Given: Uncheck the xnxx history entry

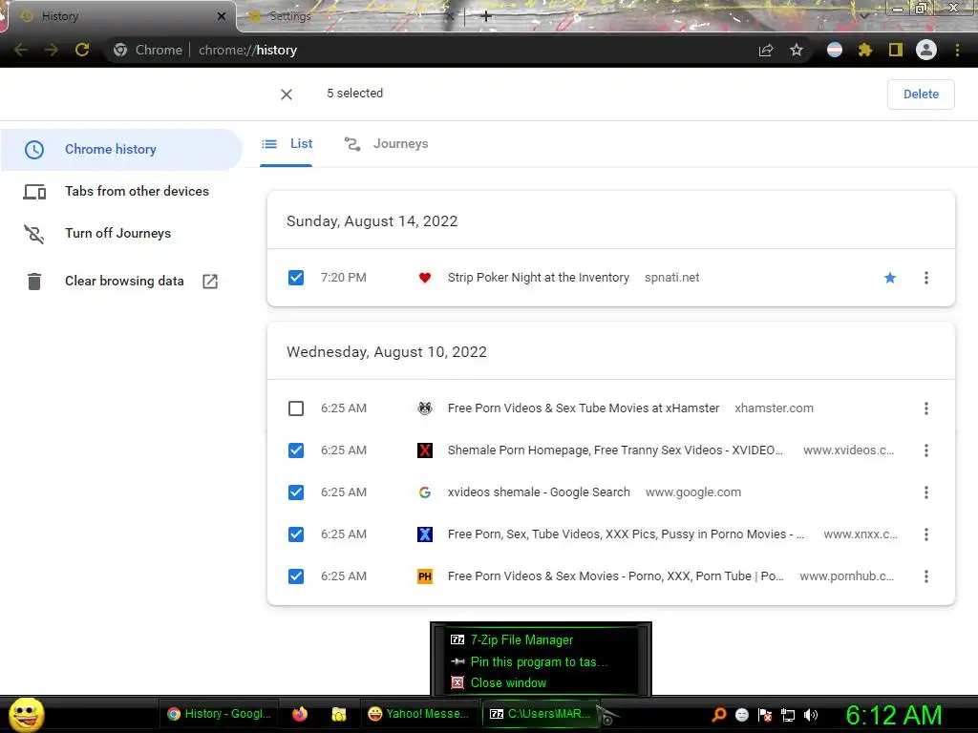Looking at the screenshot, I should [x=296, y=534].
